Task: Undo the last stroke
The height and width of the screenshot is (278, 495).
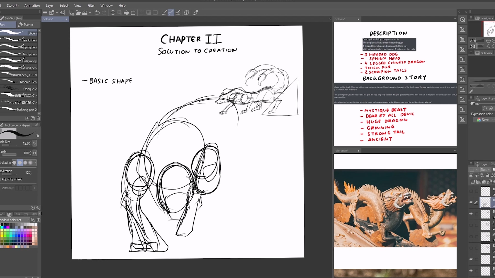Action: pyautogui.click(x=97, y=12)
